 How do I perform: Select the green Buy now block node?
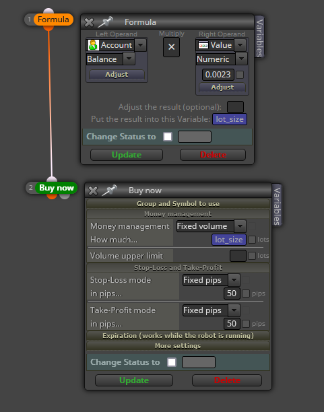point(57,188)
